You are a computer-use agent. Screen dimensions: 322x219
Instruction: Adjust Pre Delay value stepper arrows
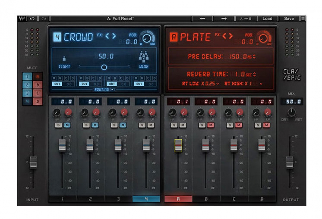click(x=254, y=57)
